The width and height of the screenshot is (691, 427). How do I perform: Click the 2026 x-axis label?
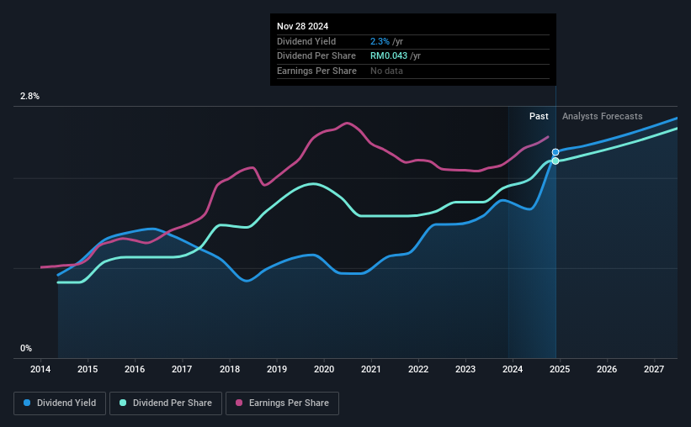(607, 369)
